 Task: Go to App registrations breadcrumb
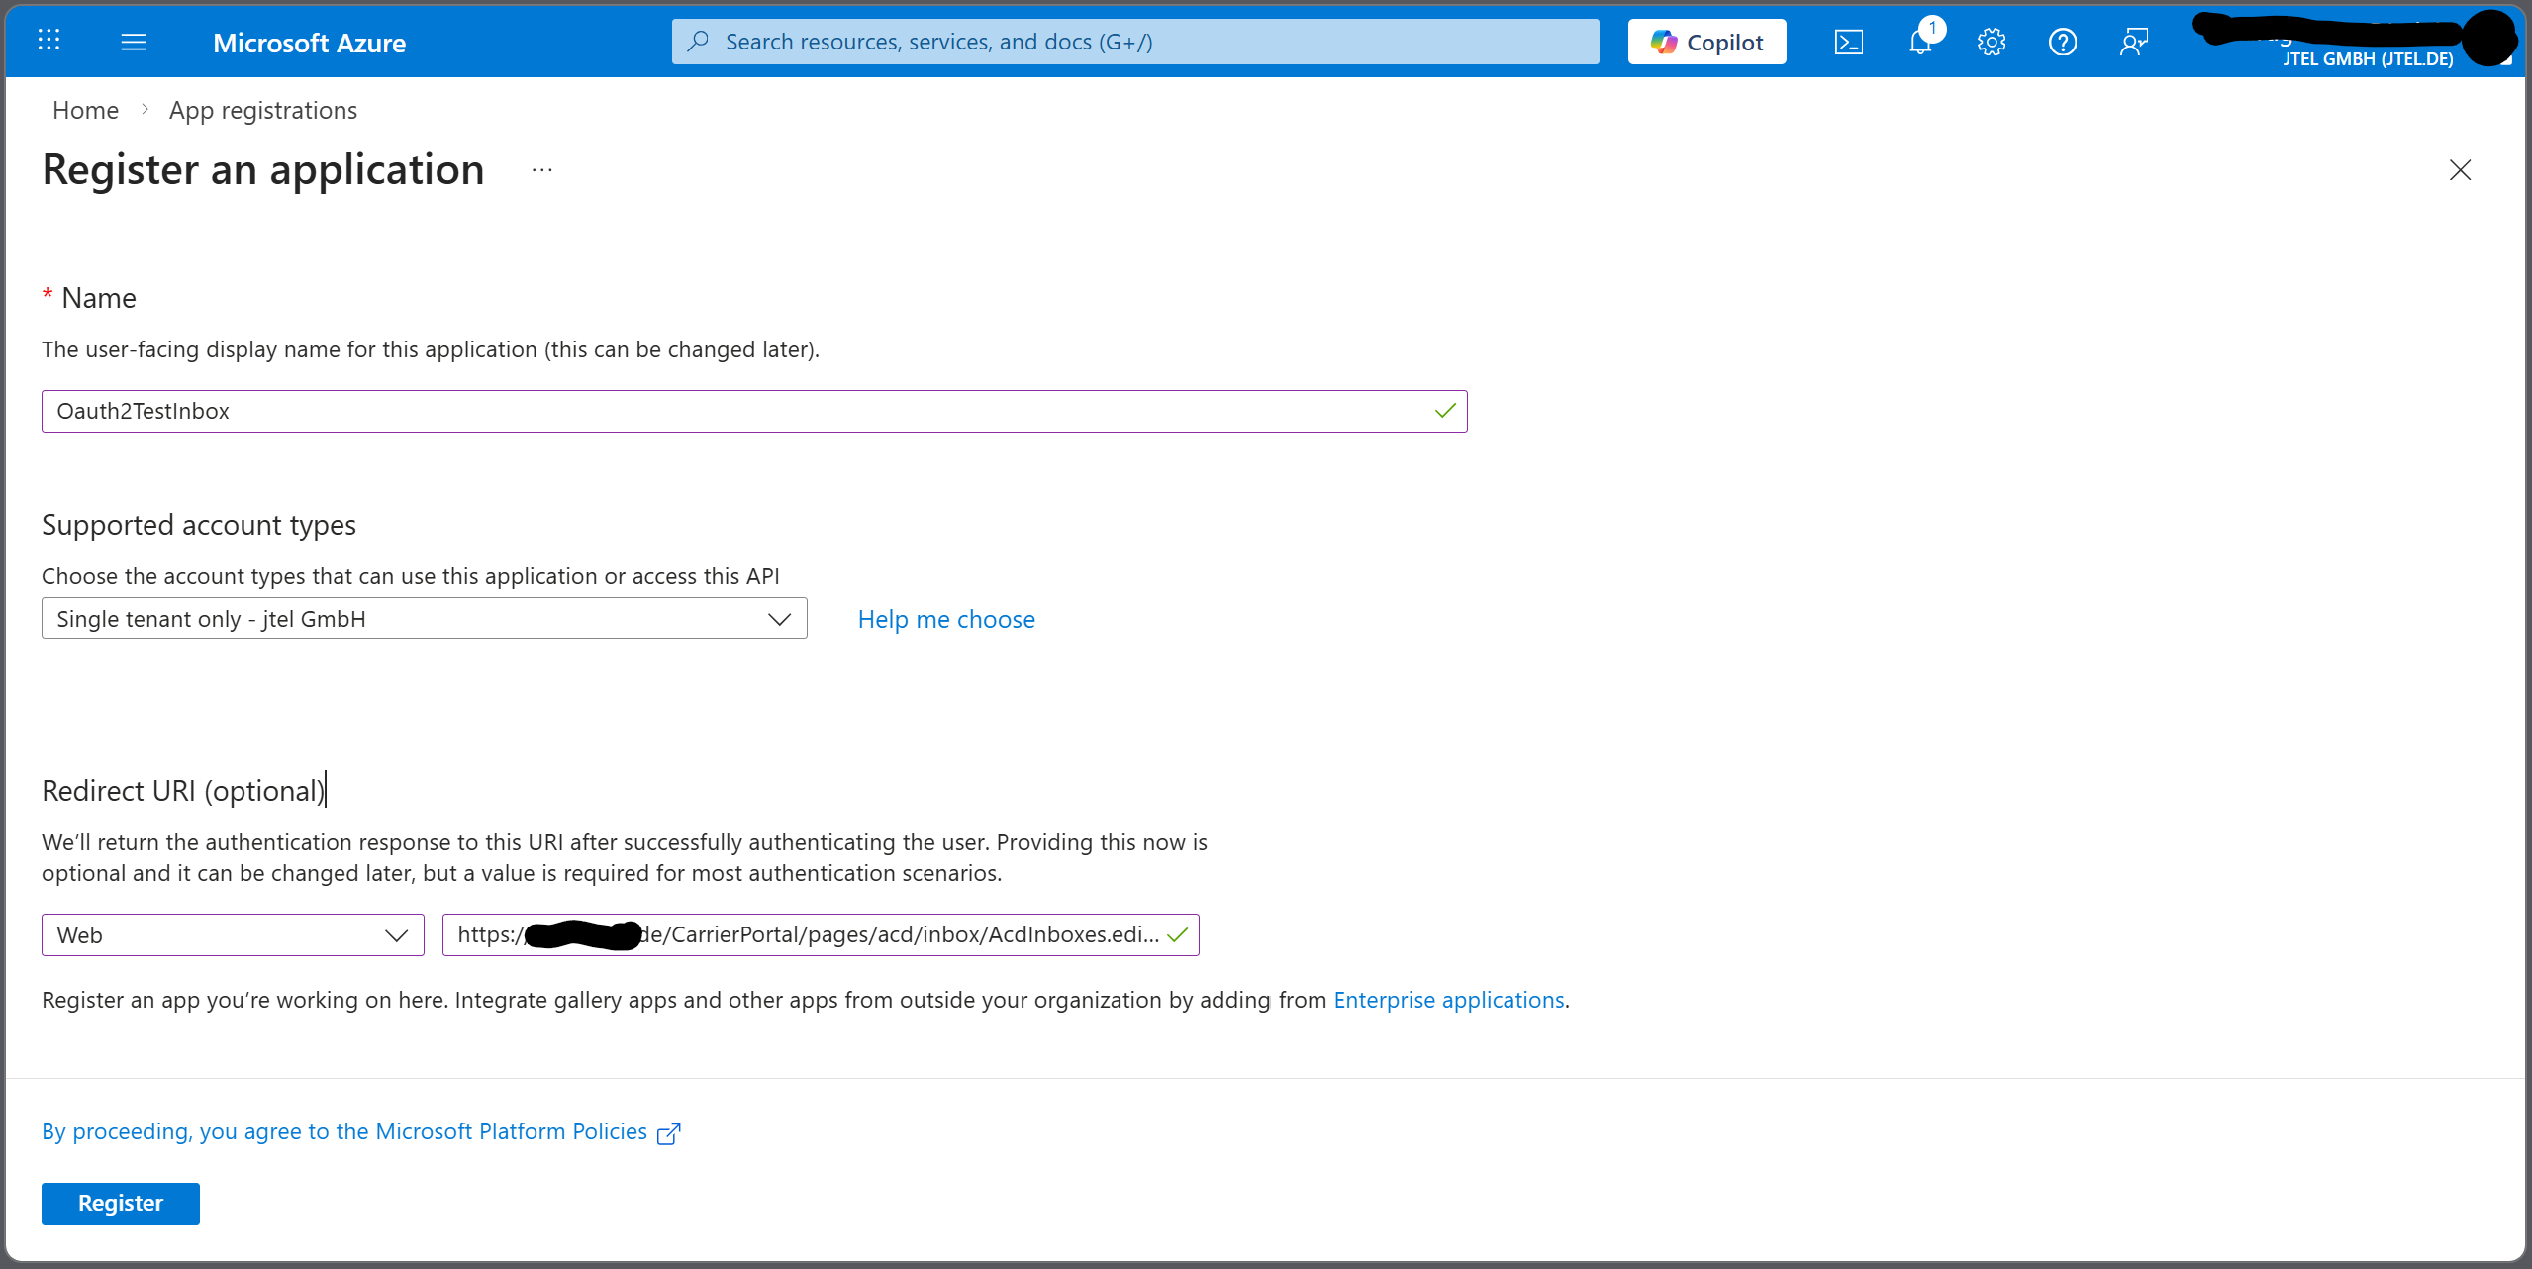click(x=262, y=110)
